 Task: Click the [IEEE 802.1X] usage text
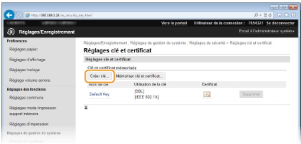(146, 97)
